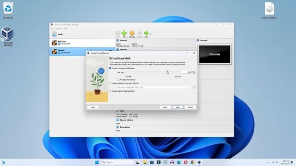Click the Discard toolbar icon
Image resolution: width=296 pixels, height=166 pixels.
140,34
